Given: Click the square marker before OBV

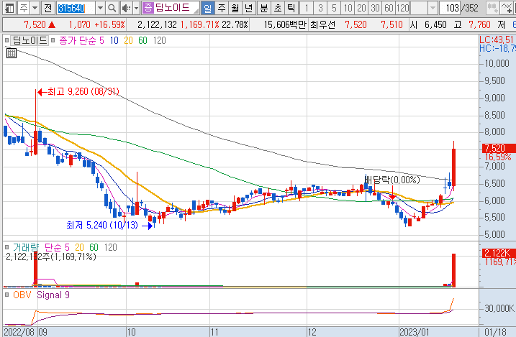Looking at the screenshot, I should click(6, 295).
